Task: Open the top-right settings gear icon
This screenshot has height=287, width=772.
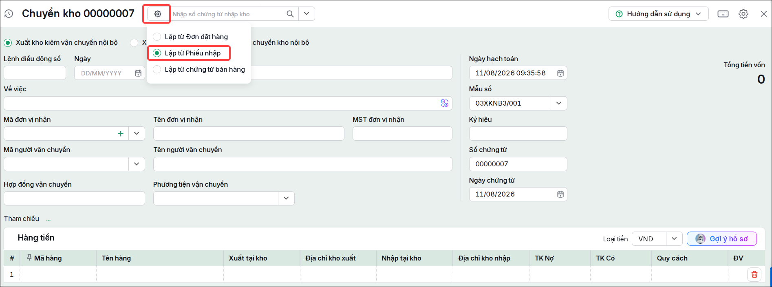Action: pyautogui.click(x=743, y=14)
